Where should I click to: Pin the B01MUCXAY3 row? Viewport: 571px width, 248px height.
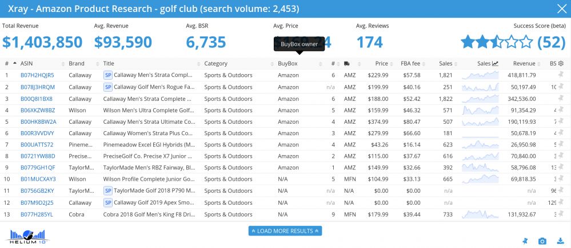point(561,178)
